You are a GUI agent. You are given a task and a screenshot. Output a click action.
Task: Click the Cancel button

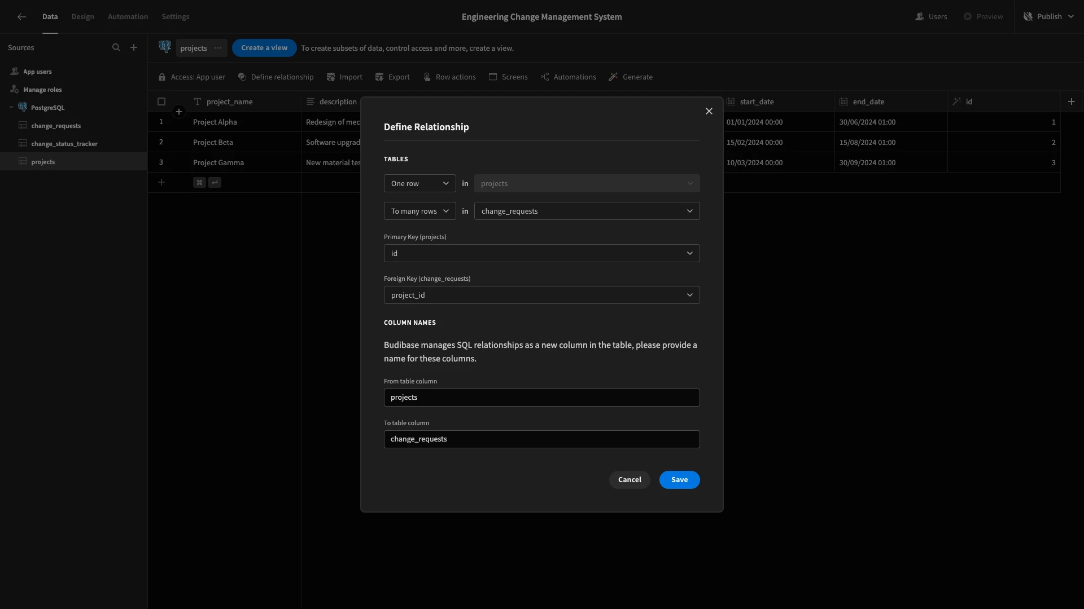630,480
